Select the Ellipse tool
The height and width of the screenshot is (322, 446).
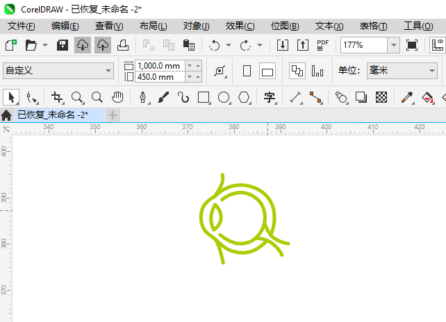[224, 97]
